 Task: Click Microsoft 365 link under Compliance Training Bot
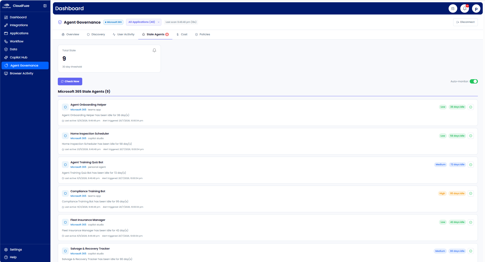point(78,196)
